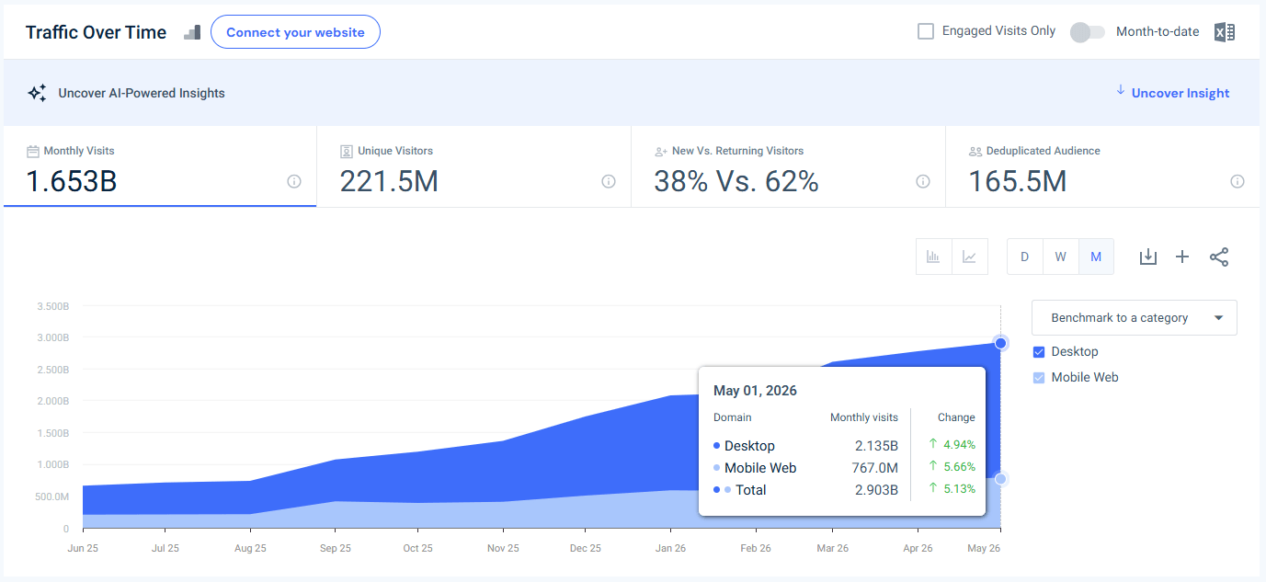Viewport: 1266px width, 582px height.
Task: Select the Monthly Visits metric tab
Action: (x=160, y=167)
